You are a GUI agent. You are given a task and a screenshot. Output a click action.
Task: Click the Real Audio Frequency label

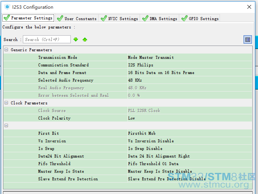click(x=61, y=88)
